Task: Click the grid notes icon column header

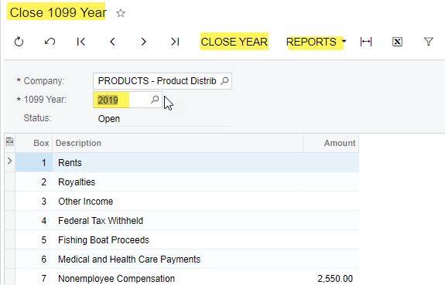Action: [9, 141]
